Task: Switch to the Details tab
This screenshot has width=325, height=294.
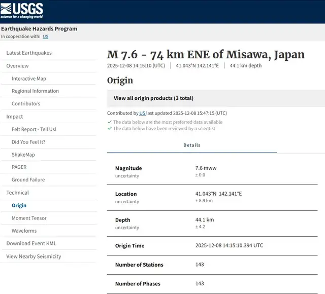Action: point(192,145)
